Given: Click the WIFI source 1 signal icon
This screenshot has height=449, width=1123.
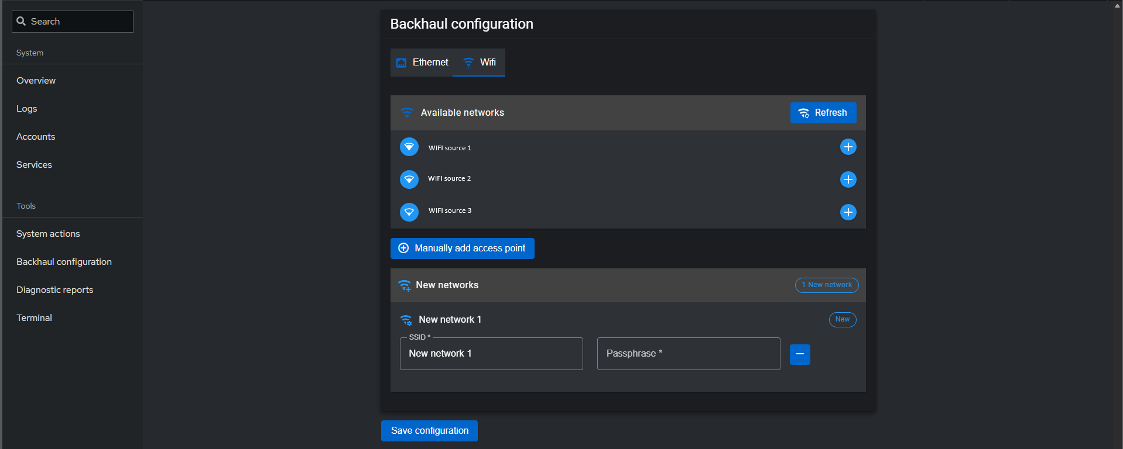Looking at the screenshot, I should pyautogui.click(x=409, y=147).
